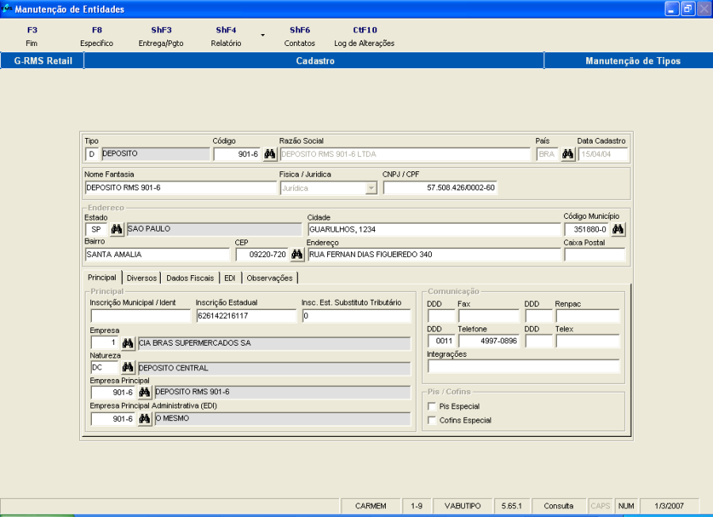The height and width of the screenshot is (517, 713).
Task: Switch to the Diversos tab
Action: coord(142,278)
